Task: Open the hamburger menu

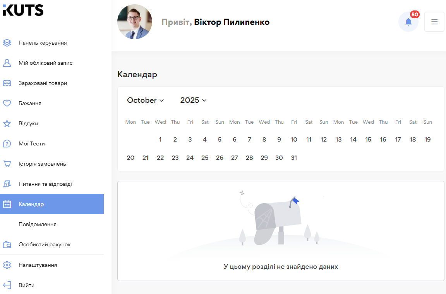Action: coord(434,22)
